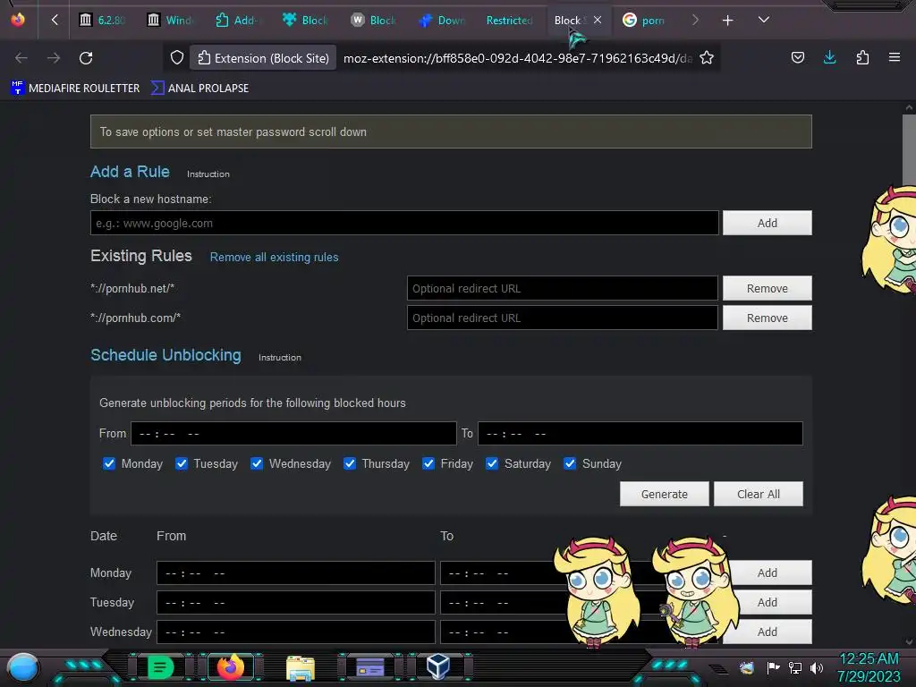916x687 pixels.
Task: Open the taskbar clock and date
Action: tap(869, 667)
